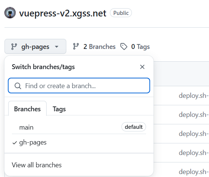
Task: Open View all branches link
Action: tap(37, 165)
